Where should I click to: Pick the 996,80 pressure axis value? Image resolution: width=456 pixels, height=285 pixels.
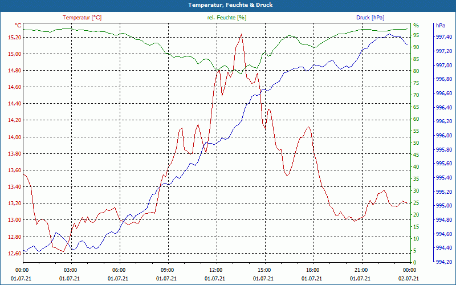coord(445,79)
